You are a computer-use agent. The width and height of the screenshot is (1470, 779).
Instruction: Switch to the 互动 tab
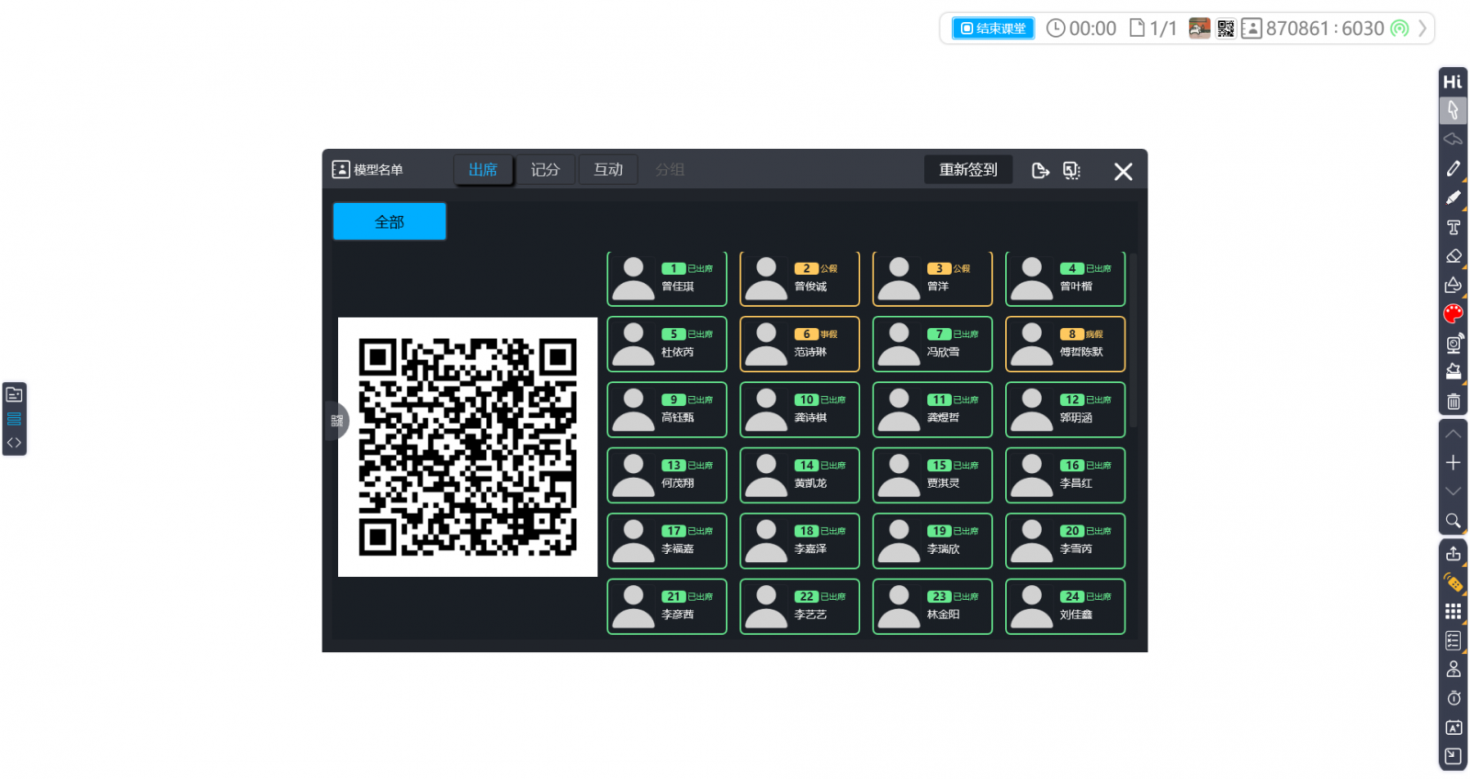click(607, 170)
